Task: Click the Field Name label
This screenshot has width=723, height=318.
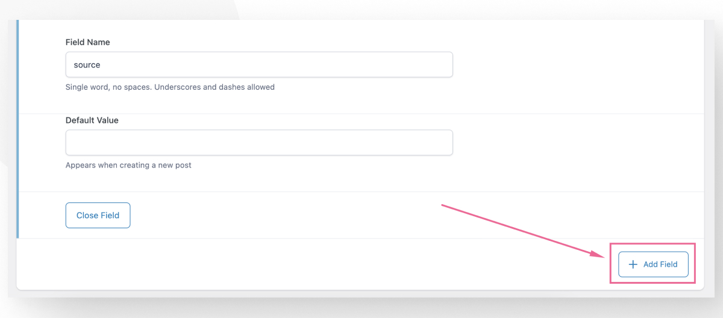Action: (87, 42)
